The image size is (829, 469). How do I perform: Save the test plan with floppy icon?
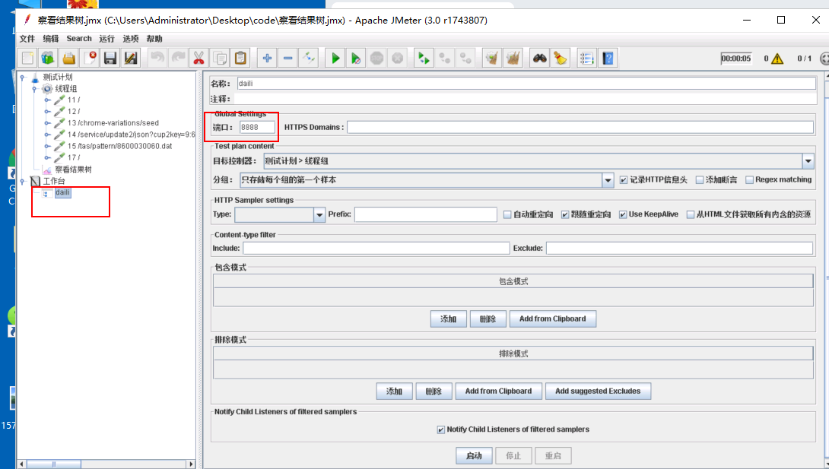coord(110,58)
